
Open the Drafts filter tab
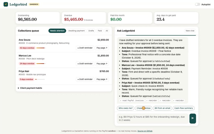(91, 31)
